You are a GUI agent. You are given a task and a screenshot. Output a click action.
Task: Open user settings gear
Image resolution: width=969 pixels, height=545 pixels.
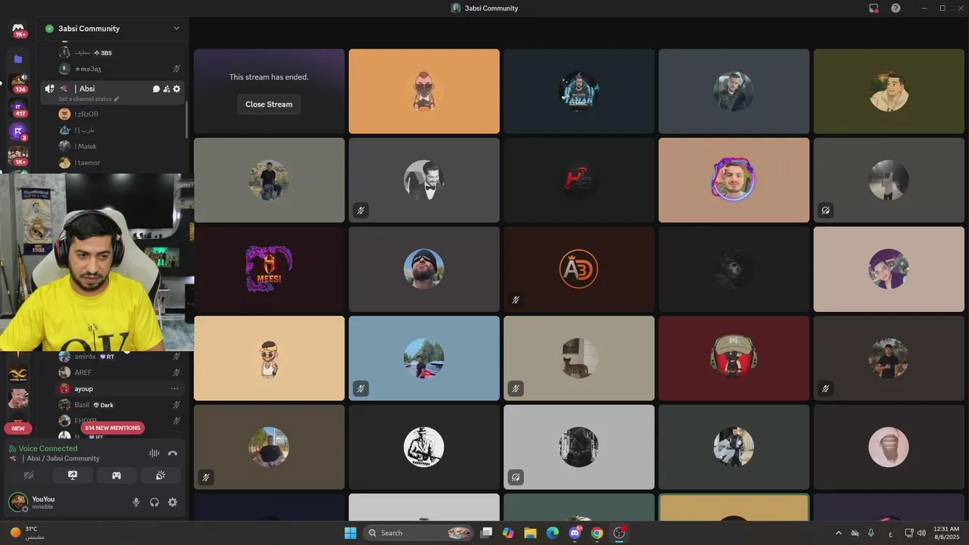[x=173, y=502]
